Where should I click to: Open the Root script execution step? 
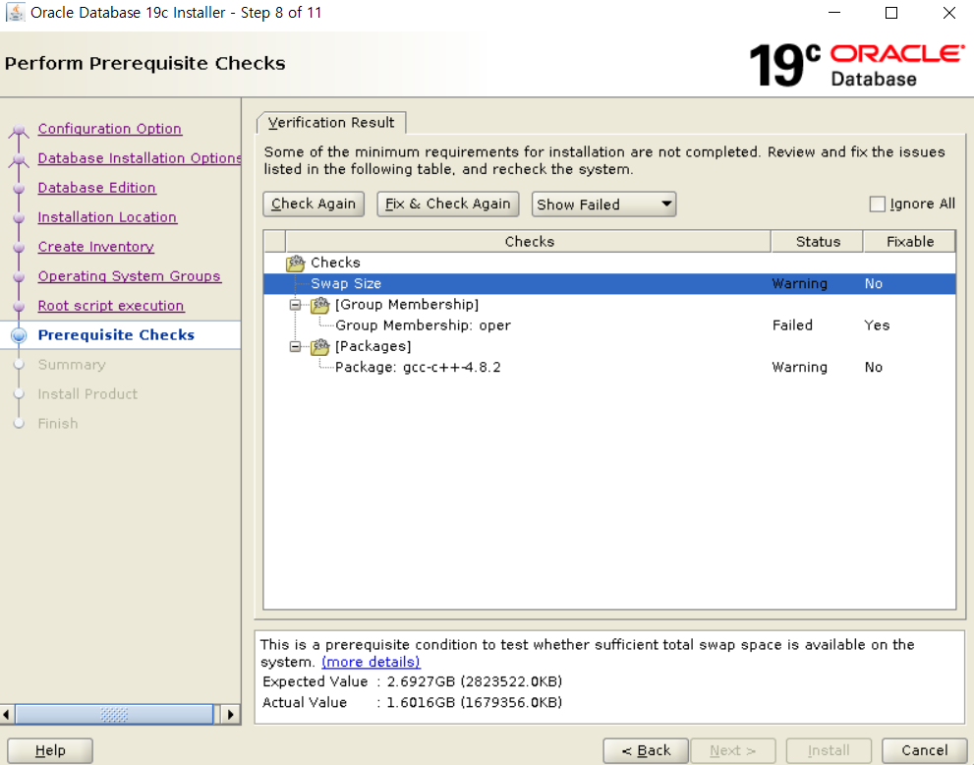point(111,306)
